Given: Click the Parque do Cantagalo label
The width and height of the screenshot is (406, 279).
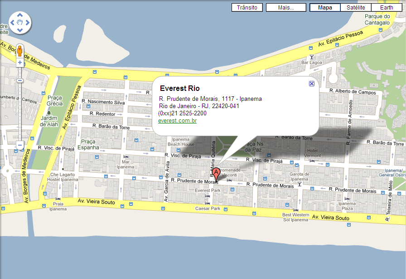Looking at the screenshot, I should point(377,19).
